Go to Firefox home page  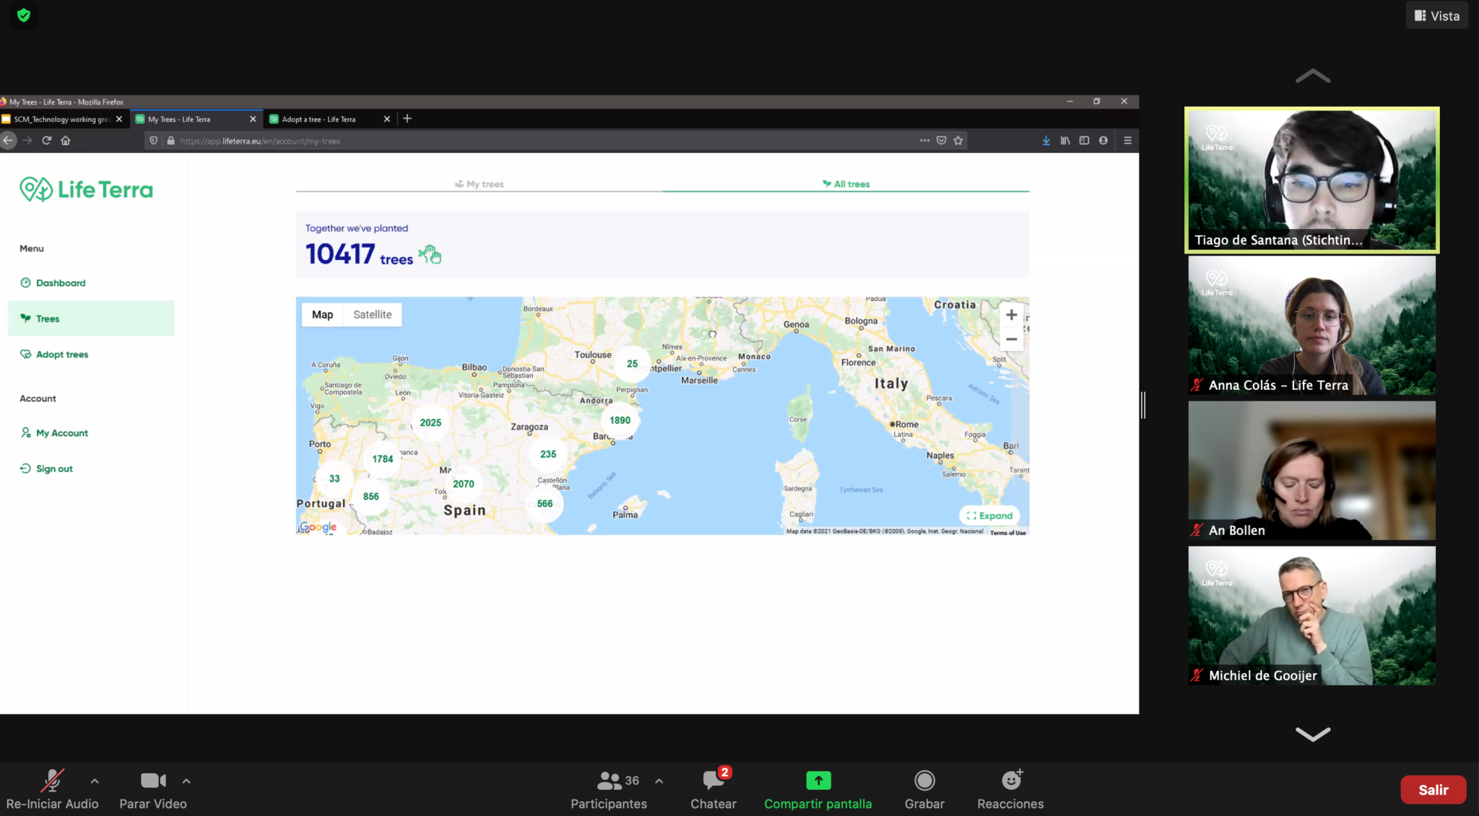[x=66, y=141]
